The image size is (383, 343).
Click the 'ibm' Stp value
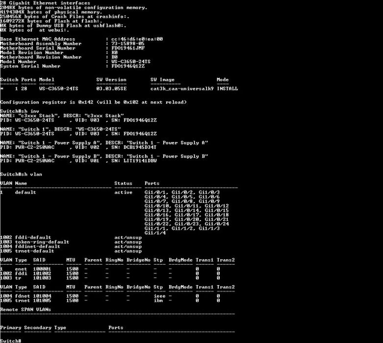click(158, 300)
